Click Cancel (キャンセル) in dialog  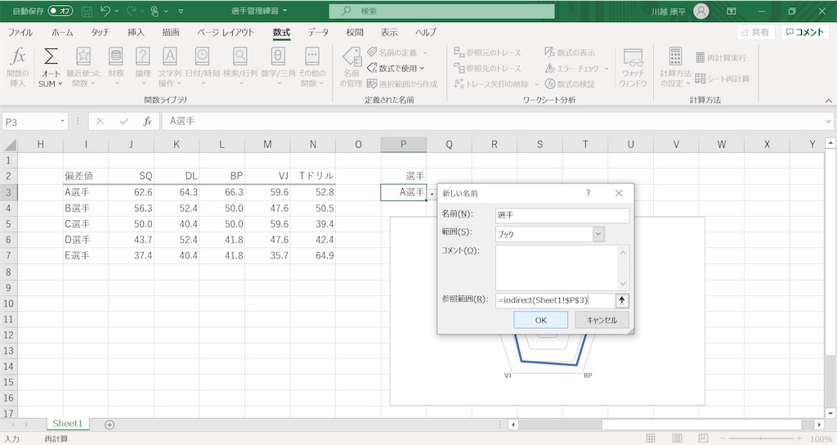[x=602, y=320]
